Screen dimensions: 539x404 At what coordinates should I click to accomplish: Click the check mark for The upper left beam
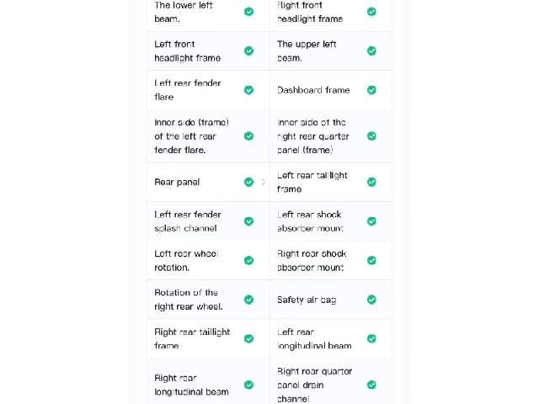point(371,50)
